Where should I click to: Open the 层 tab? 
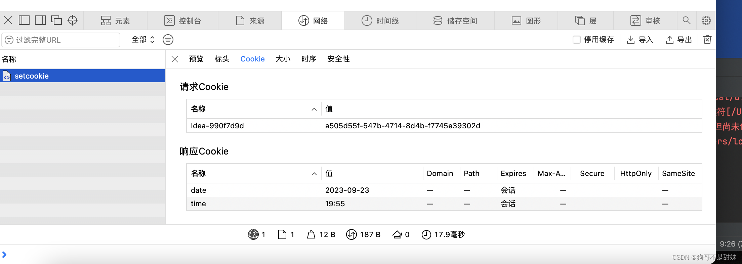point(586,21)
